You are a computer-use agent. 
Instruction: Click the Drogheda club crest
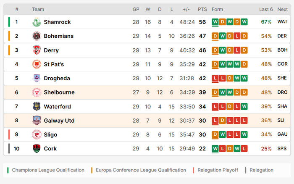[37, 78]
